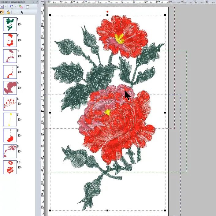Select the black arrow pointer tool in panel

[x=22, y=12]
